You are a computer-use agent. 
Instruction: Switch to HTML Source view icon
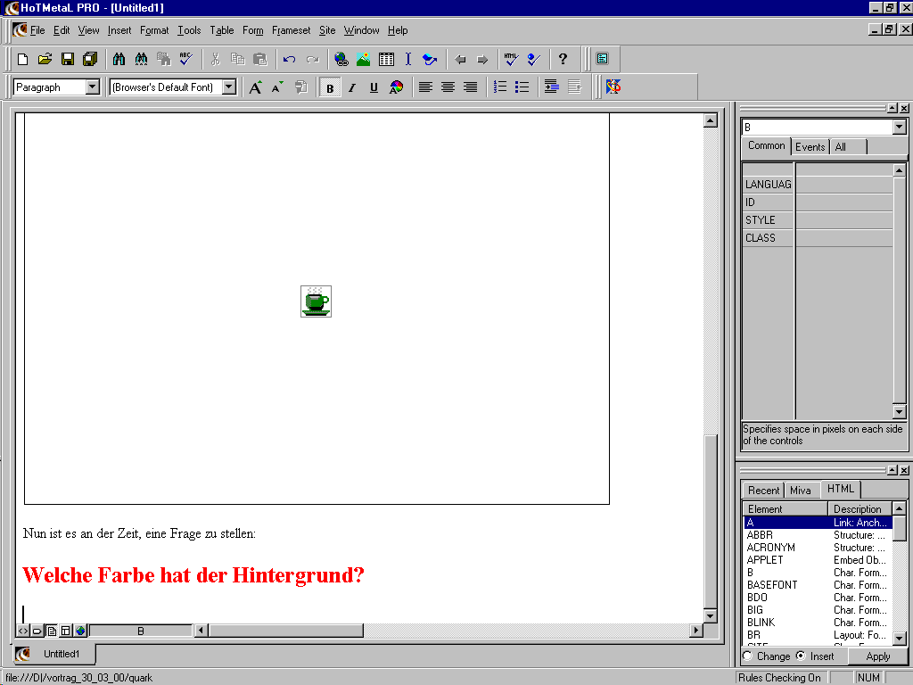coord(23,631)
